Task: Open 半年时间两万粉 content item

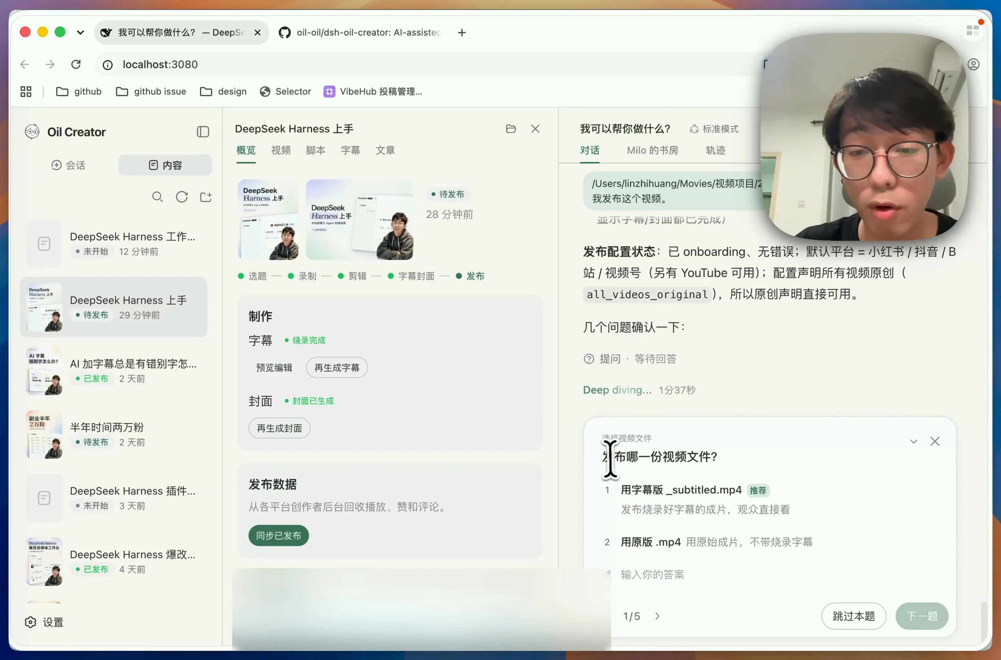Action: 114,434
